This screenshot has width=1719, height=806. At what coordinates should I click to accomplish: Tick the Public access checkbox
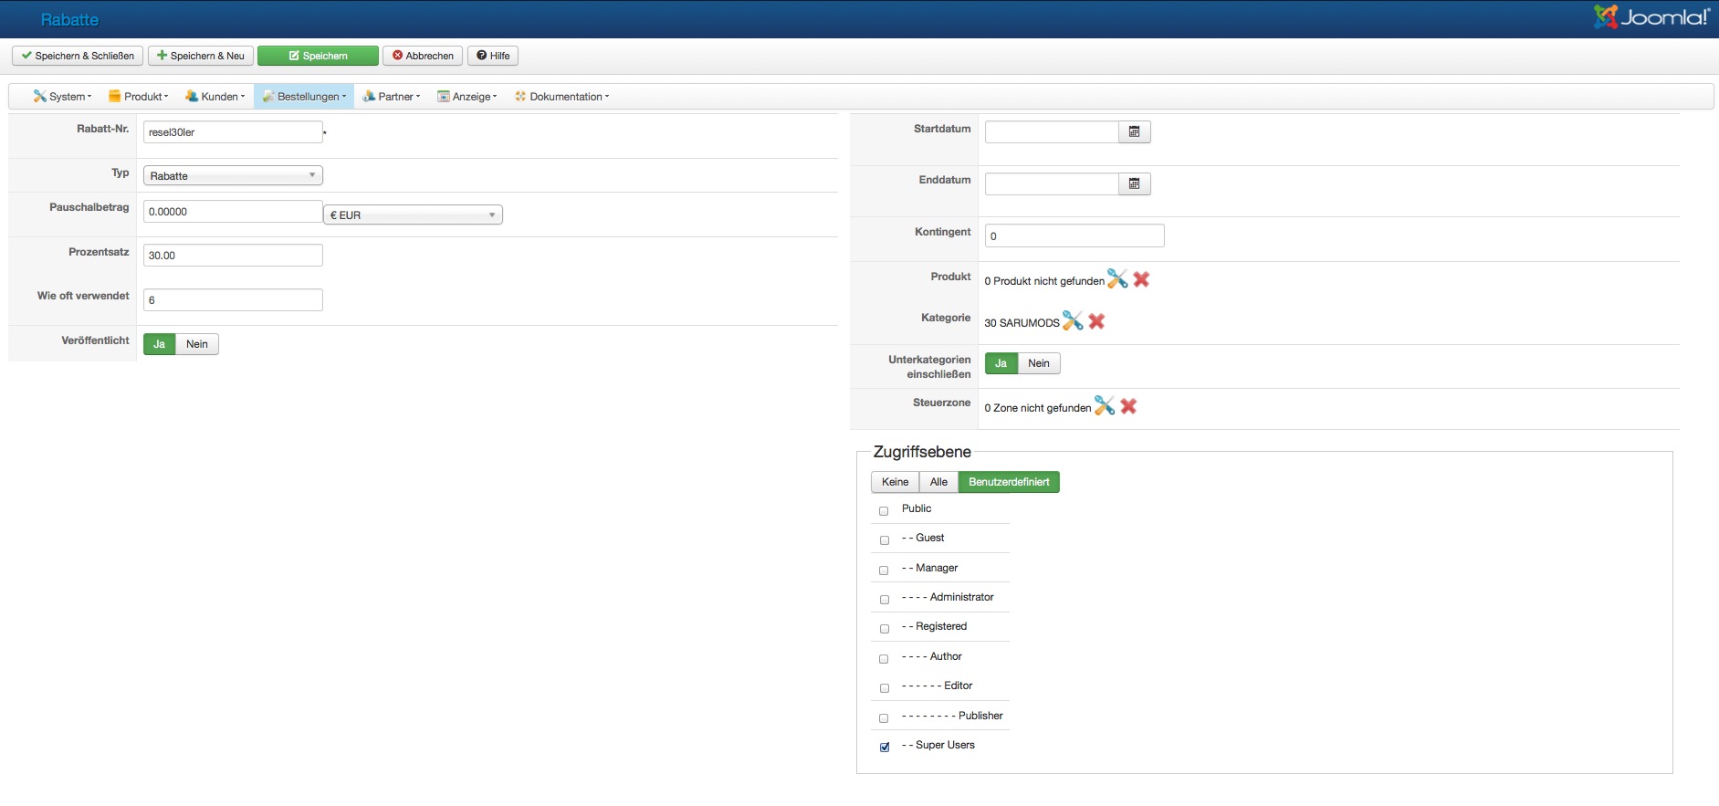(x=884, y=511)
